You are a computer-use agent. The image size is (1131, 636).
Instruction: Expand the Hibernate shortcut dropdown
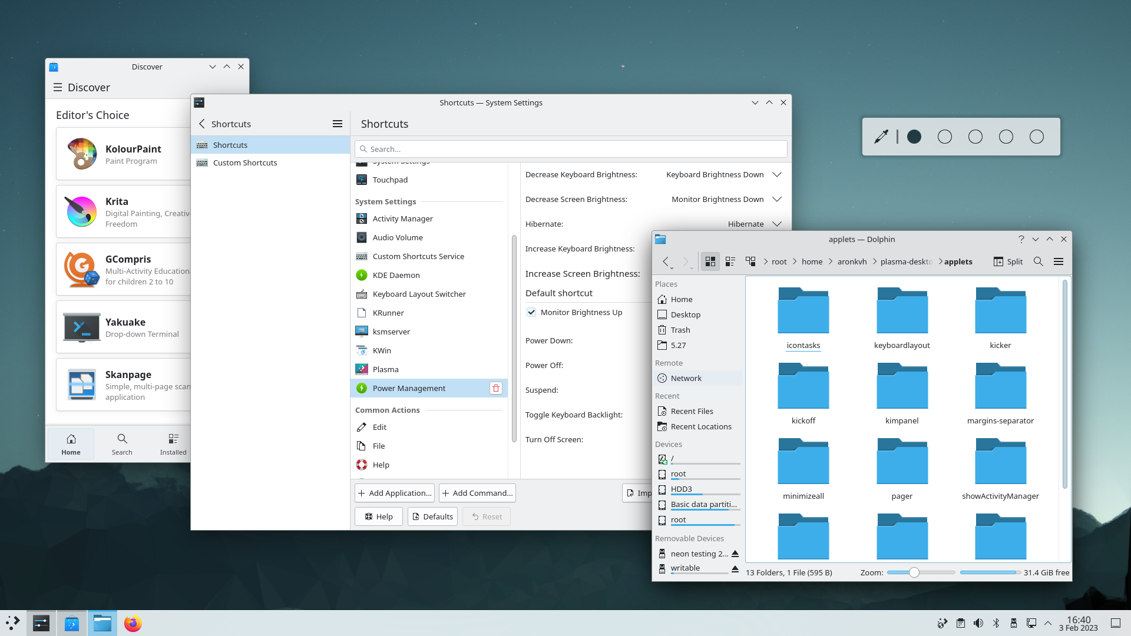(776, 224)
